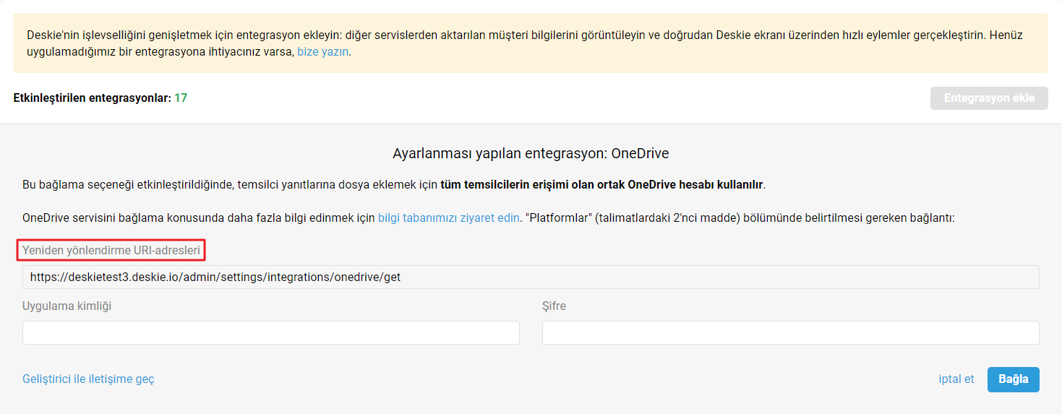Open "Geliştirici ile iletişime geç" link
This screenshot has height=414, width=1062.
pos(88,379)
